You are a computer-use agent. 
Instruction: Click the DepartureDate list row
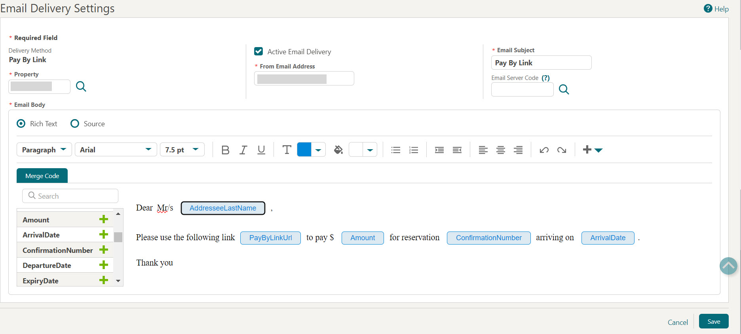65,265
